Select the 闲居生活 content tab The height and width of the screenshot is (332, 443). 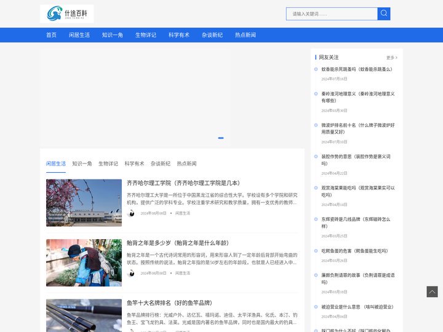[56, 164]
